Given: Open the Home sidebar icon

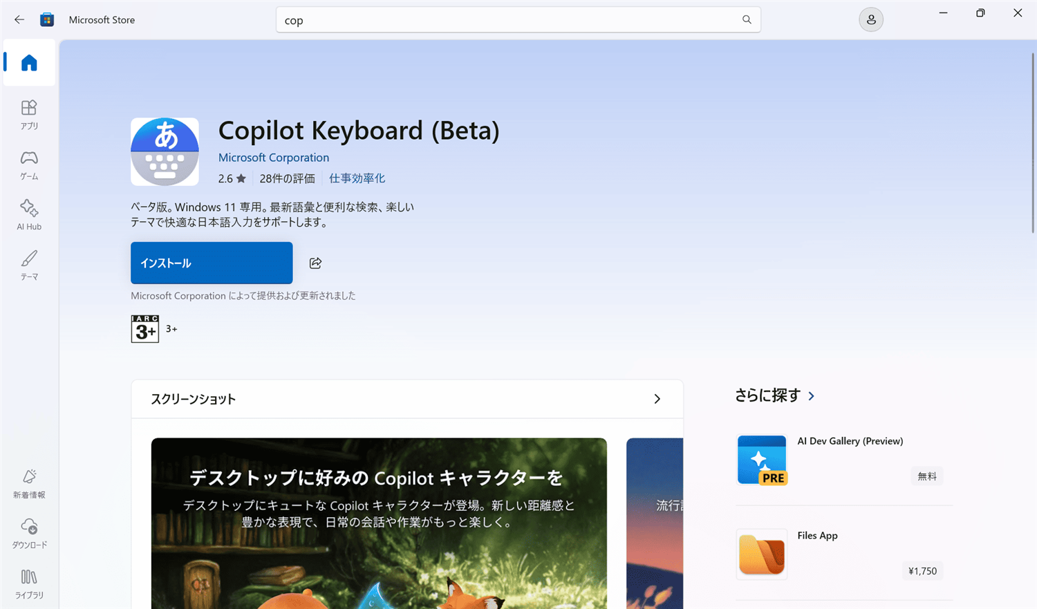Looking at the screenshot, I should click(x=29, y=62).
